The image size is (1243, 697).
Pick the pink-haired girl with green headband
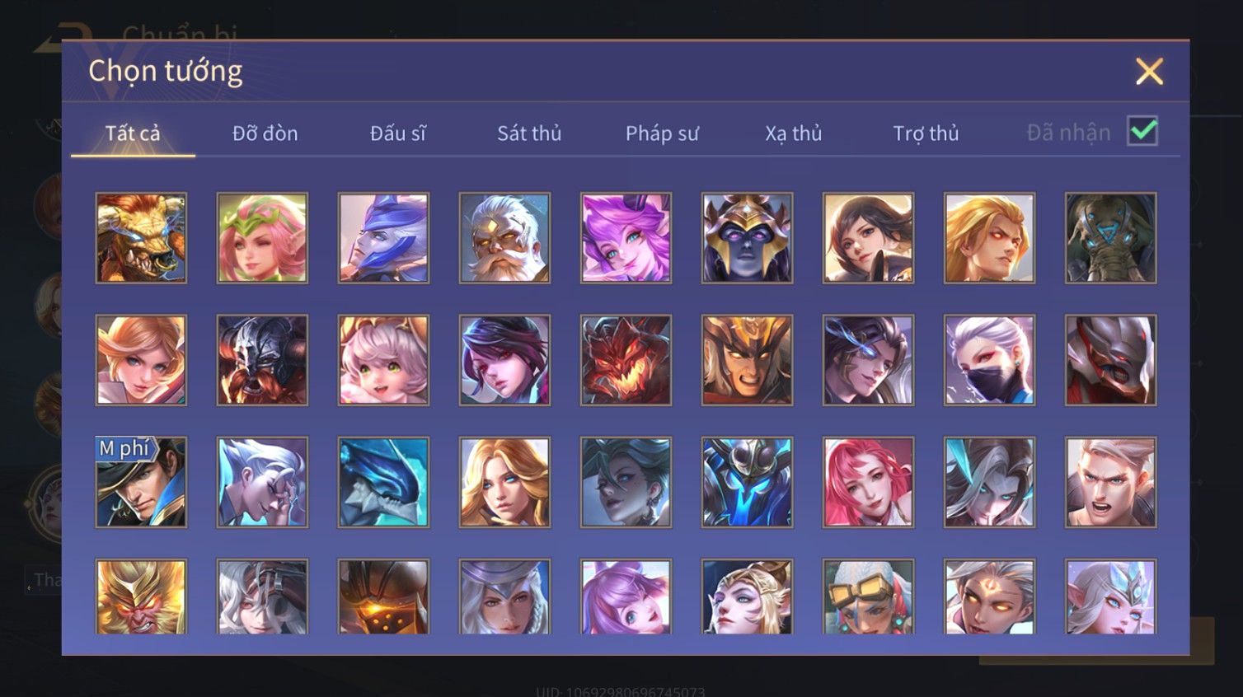[262, 238]
